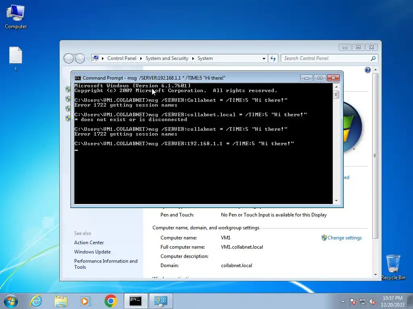Launch Google Chrome from the taskbar
The width and height of the screenshot is (413, 309).
pyautogui.click(x=111, y=301)
